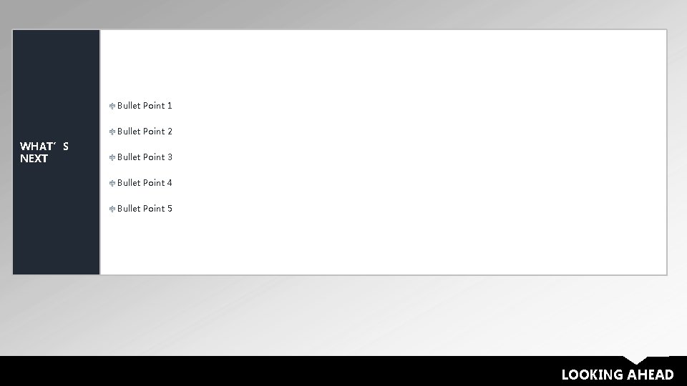Image resolution: width=687 pixels, height=386 pixels.
Task: Click the word WHAT'S in the sidebar title
Action: click(44, 146)
